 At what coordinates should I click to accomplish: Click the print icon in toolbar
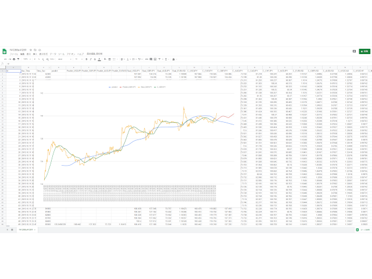(x=14, y=59)
